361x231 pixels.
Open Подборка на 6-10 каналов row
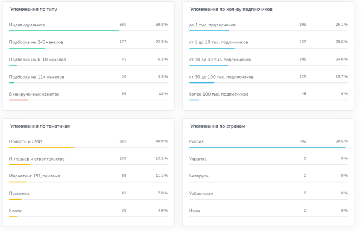tap(88, 61)
